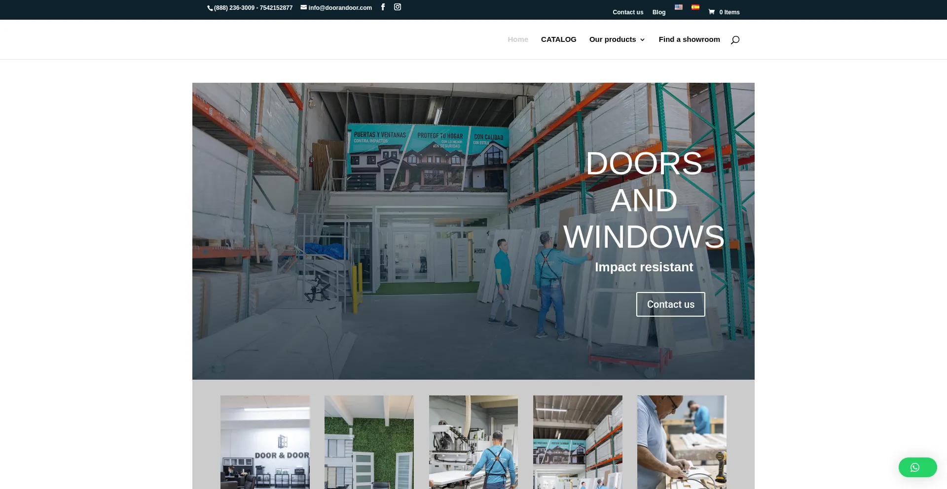Viewport: 947px width, 489px height.
Task: Click the search magnifier icon
Action: click(735, 40)
